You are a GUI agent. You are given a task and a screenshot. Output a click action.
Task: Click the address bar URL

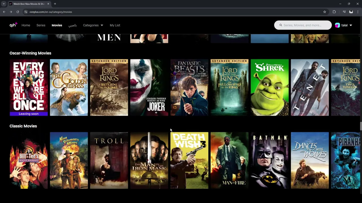(51, 12)
